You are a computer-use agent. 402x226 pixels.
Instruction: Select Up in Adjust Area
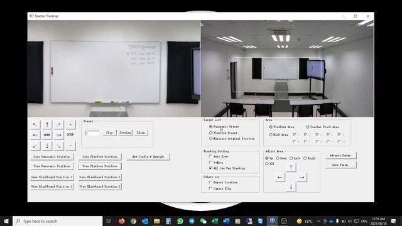(x=267, y=158)
